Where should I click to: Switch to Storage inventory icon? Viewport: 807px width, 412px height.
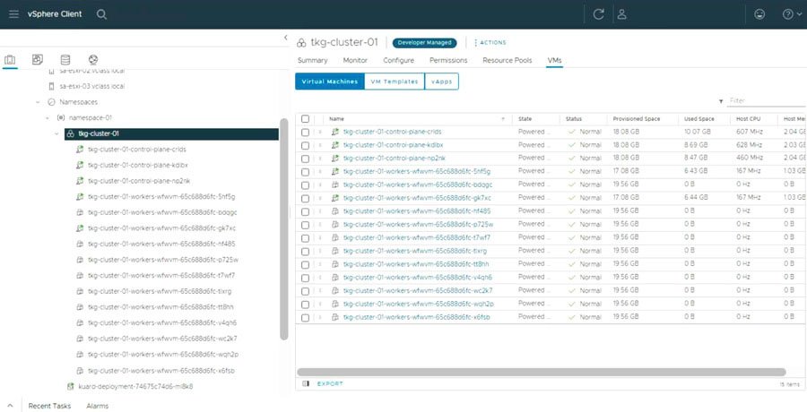pos(65,59)
